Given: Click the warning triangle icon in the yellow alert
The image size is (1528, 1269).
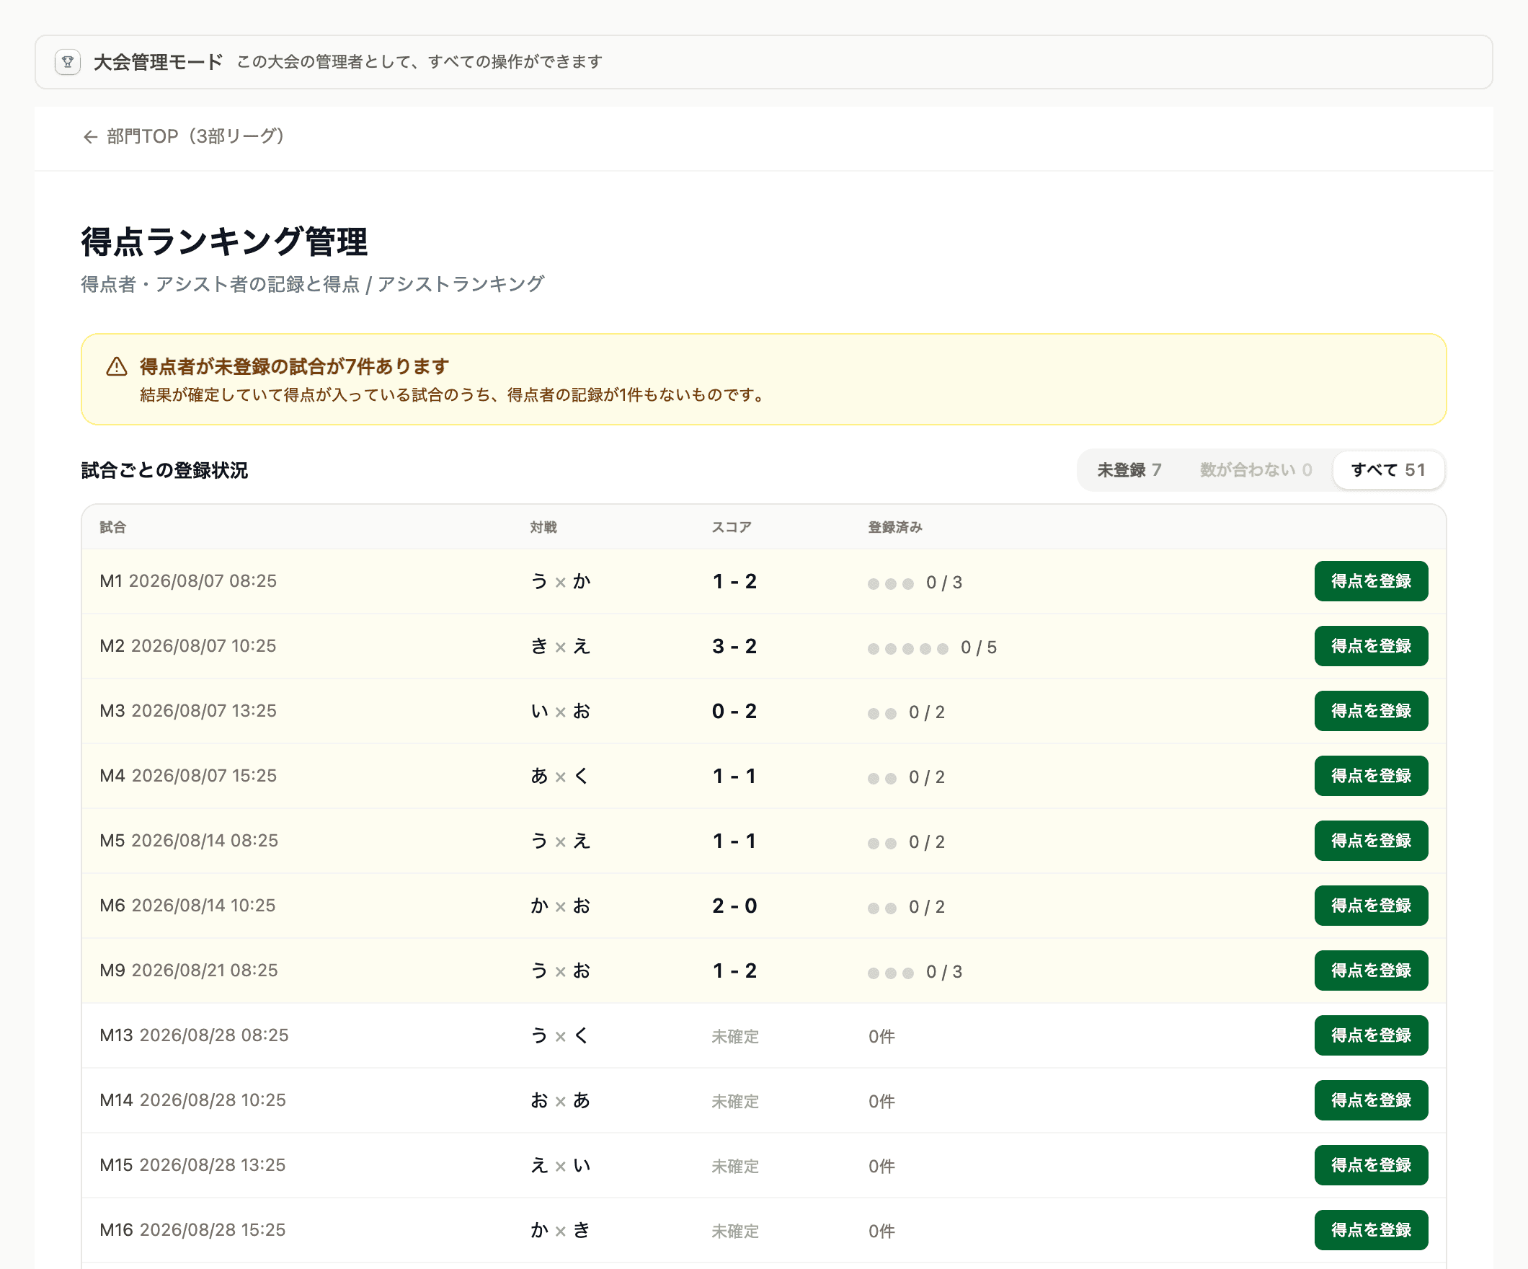Looking at the screenshot, I should pyautogui.click(x=117, y=366).
